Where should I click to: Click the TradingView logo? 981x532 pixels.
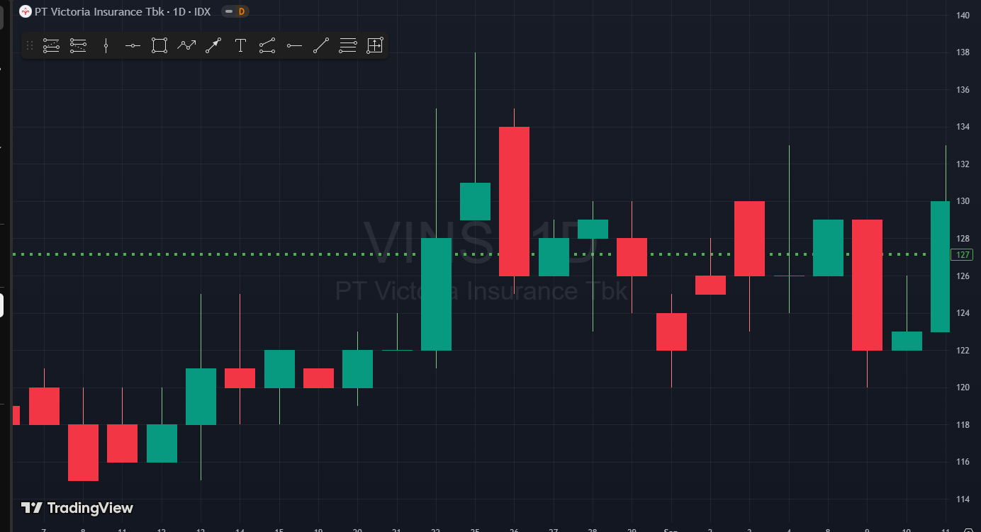[77, 508]
